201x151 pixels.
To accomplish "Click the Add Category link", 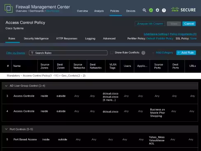I will (x=164, y=53).
